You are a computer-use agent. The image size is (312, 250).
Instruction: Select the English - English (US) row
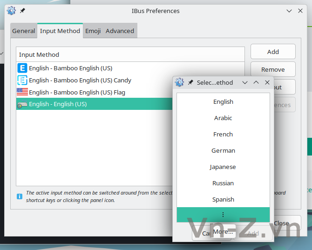pyautogui.click(x=95, y=104)
